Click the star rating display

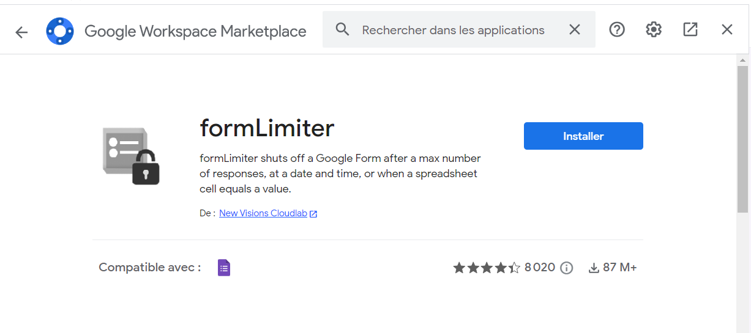click(487, 268)
